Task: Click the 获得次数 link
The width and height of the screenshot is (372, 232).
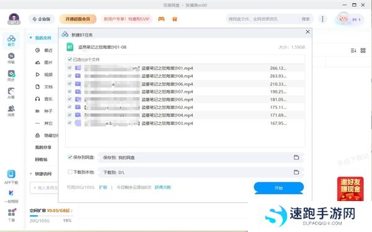Action: click(x=162, y=187)
